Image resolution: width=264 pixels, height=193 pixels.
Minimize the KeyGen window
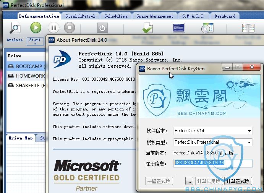coord(227,67)
